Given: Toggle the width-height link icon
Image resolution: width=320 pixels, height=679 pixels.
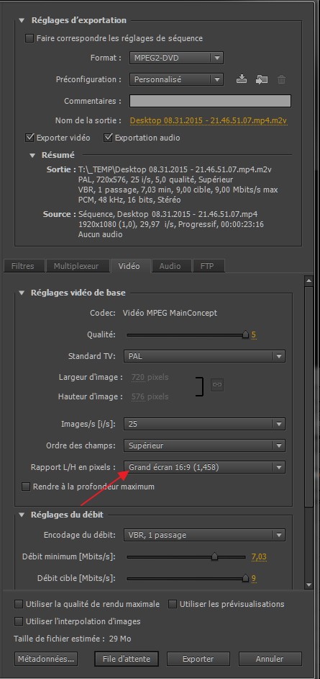Looking at the screenshot, I should pos(217,384).
